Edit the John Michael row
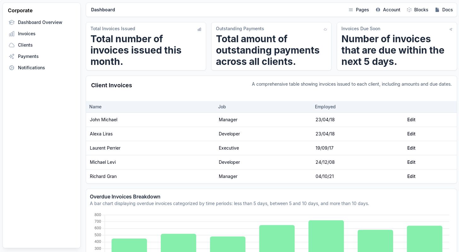The width and height of the screenshot is (459, 252). pyautogui.click(x=411, y=120)
